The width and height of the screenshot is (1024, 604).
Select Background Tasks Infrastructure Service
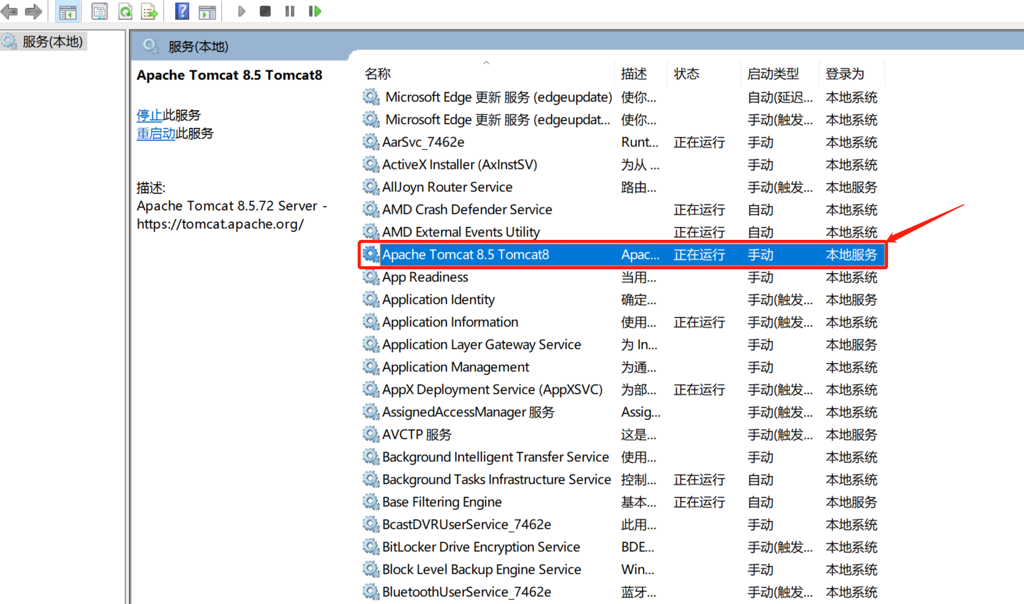click(x=497, y=479)
